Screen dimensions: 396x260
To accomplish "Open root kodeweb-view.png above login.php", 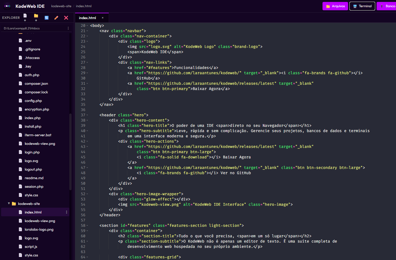I will click(x=35, y=143).
